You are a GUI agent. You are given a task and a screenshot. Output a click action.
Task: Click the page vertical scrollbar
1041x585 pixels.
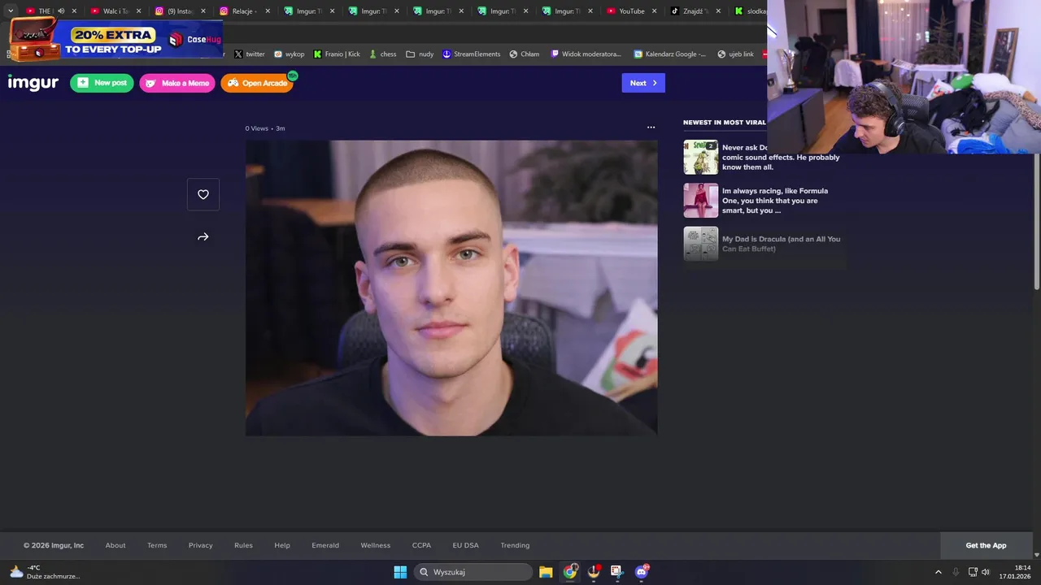click(1037, 219)
